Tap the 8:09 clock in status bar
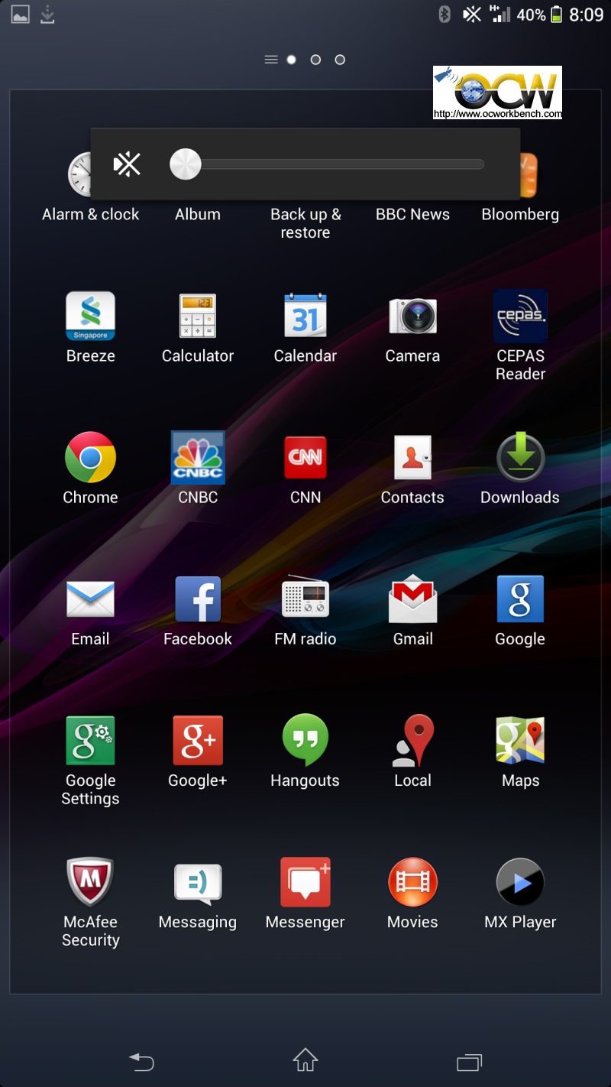Viewport: 611px width, 1087px height. click(587, 15)
